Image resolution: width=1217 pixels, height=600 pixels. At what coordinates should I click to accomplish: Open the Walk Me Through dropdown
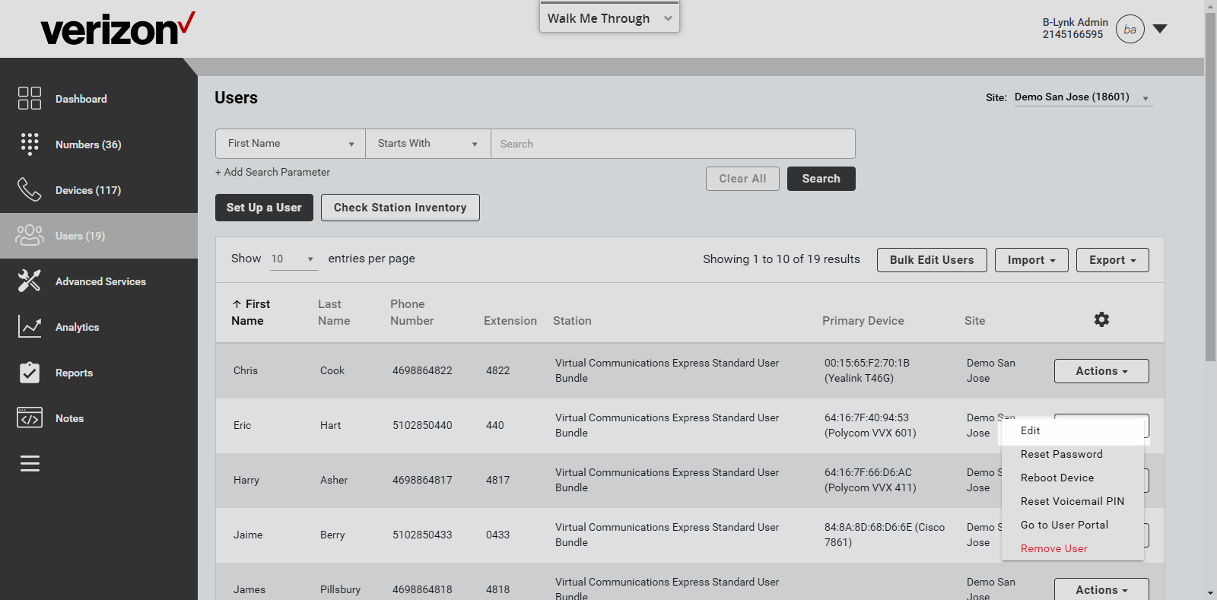(x=609, y=17)
